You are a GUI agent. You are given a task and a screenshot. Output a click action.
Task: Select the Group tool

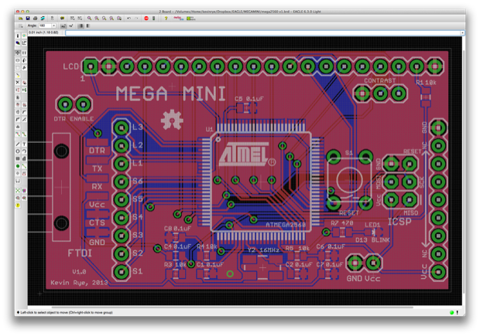(18, 67)
